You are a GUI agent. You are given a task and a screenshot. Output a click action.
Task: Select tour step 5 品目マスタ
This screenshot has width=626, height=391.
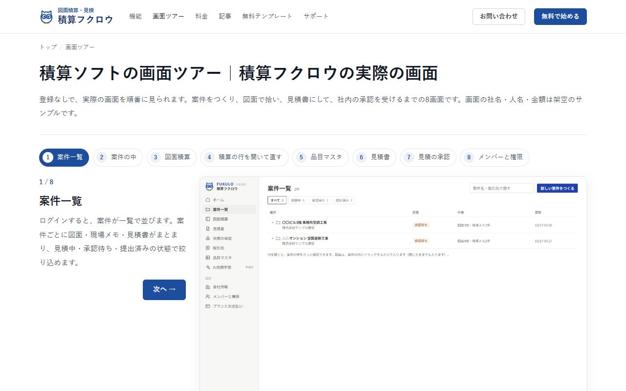(320, 157)
